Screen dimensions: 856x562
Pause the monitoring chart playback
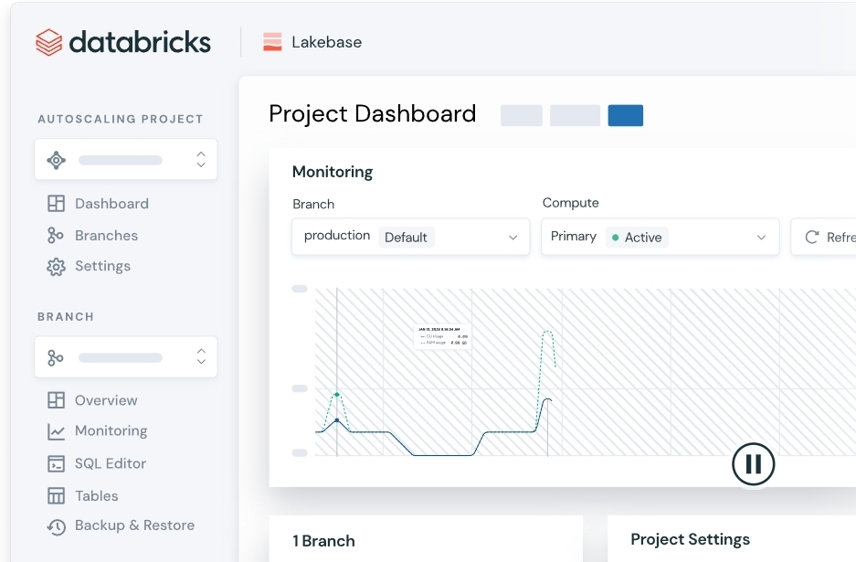753,464
